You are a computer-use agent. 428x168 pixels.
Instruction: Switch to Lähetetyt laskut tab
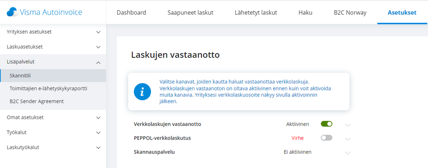coord(256,12)
